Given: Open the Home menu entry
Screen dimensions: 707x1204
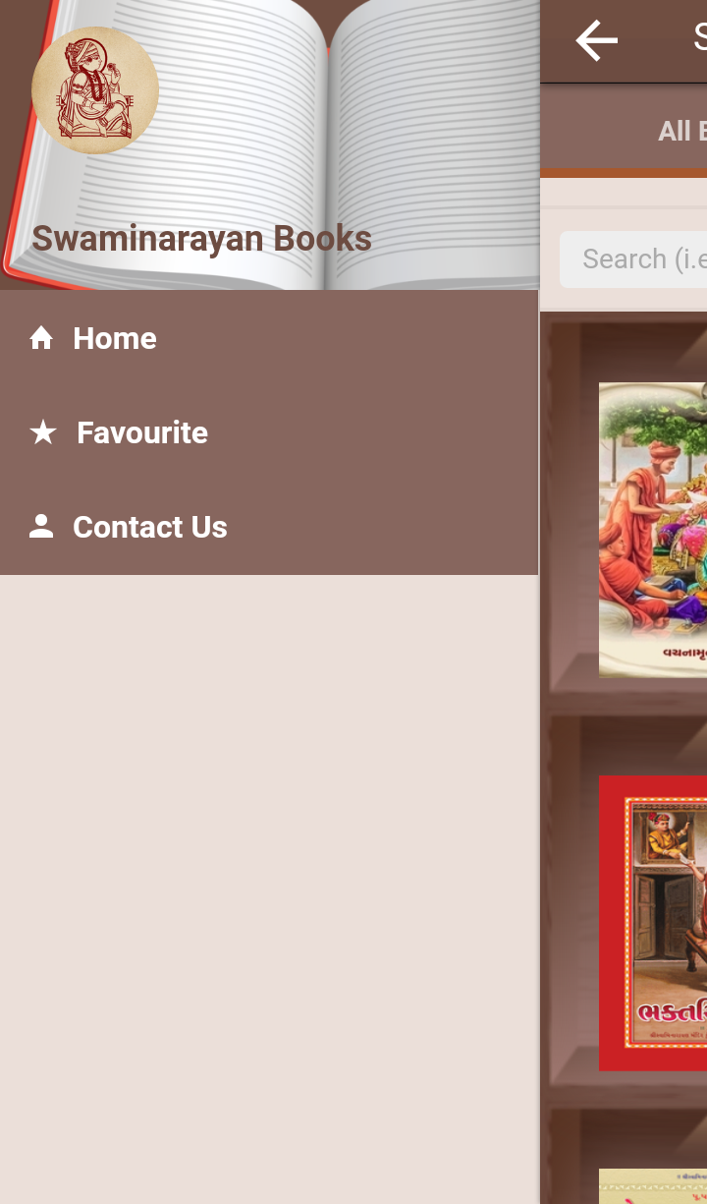Looking at the screenshot, I should (269, 338).
